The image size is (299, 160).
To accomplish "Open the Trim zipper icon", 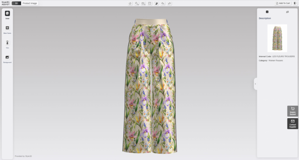I will pos(7,43).
